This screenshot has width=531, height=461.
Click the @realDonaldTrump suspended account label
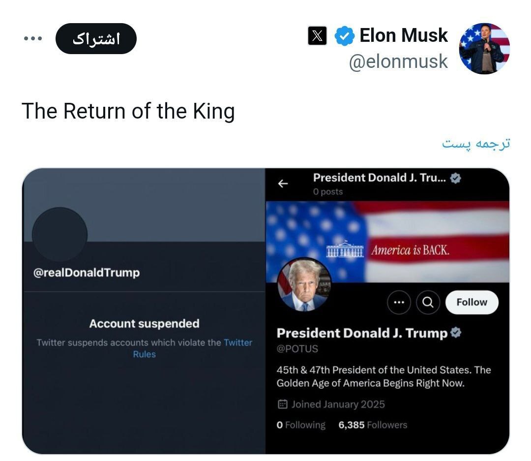pyautogui.click(x=87, y=273)
